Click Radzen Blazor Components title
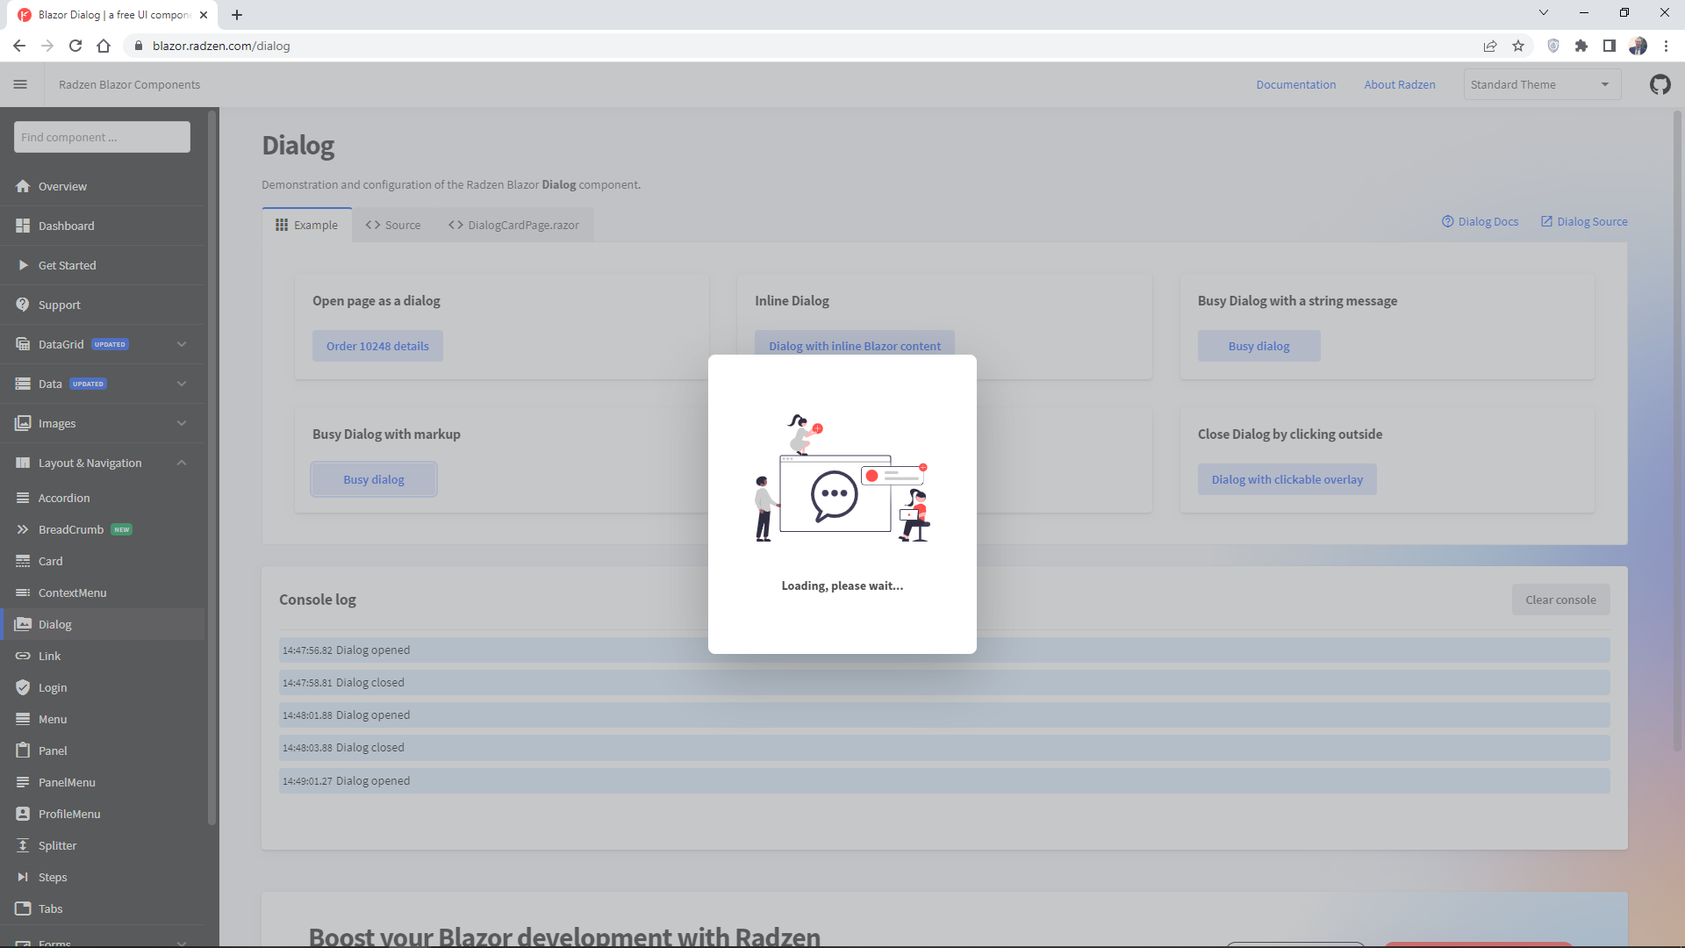The image size is (1685, 948). 129,84
